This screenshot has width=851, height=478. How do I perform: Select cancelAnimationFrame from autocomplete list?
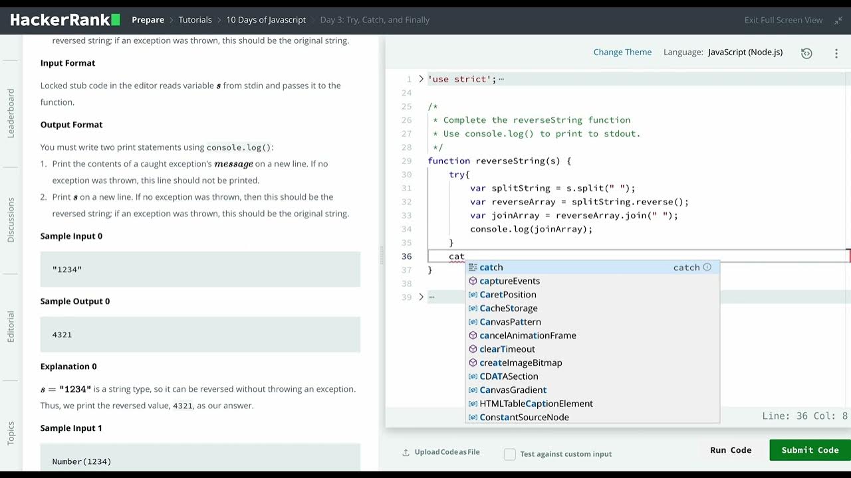592,335
